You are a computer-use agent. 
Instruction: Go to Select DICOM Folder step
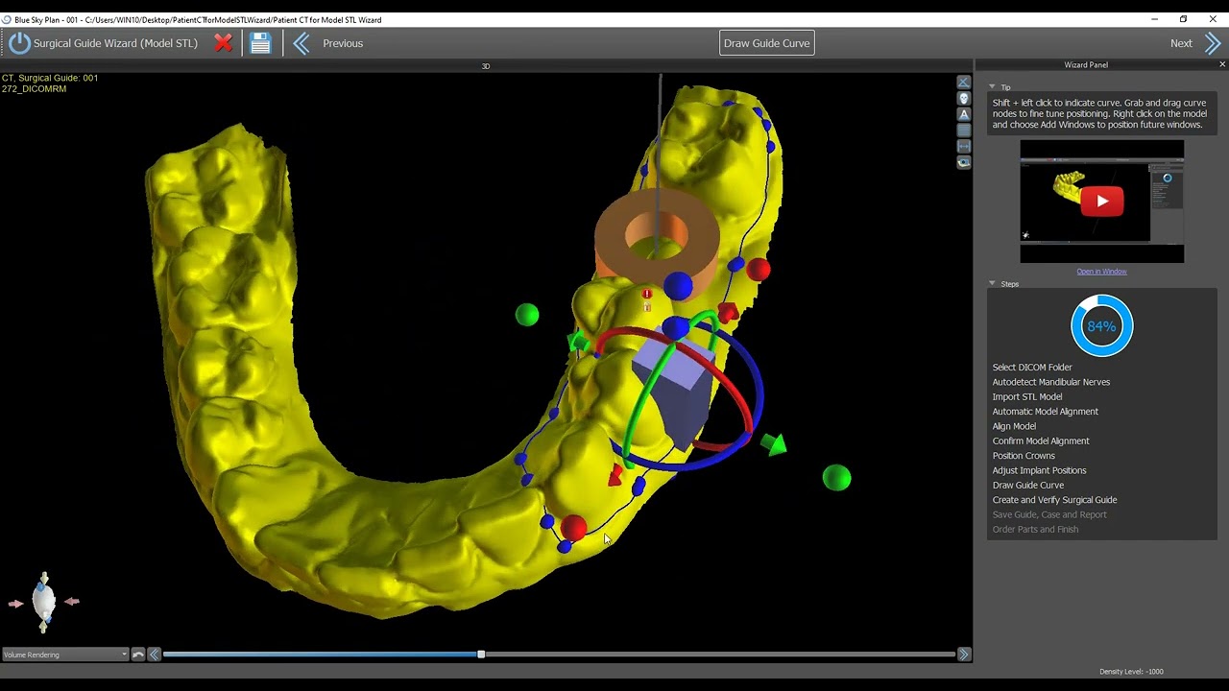[1032, 368]
